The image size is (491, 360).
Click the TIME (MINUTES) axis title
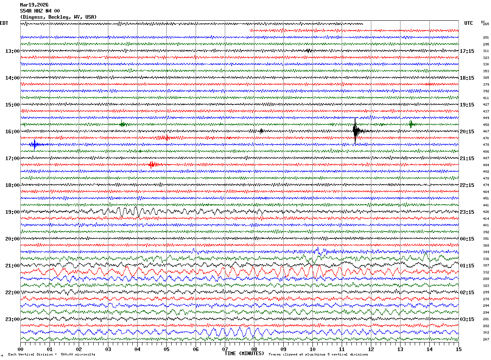[244, 353]
